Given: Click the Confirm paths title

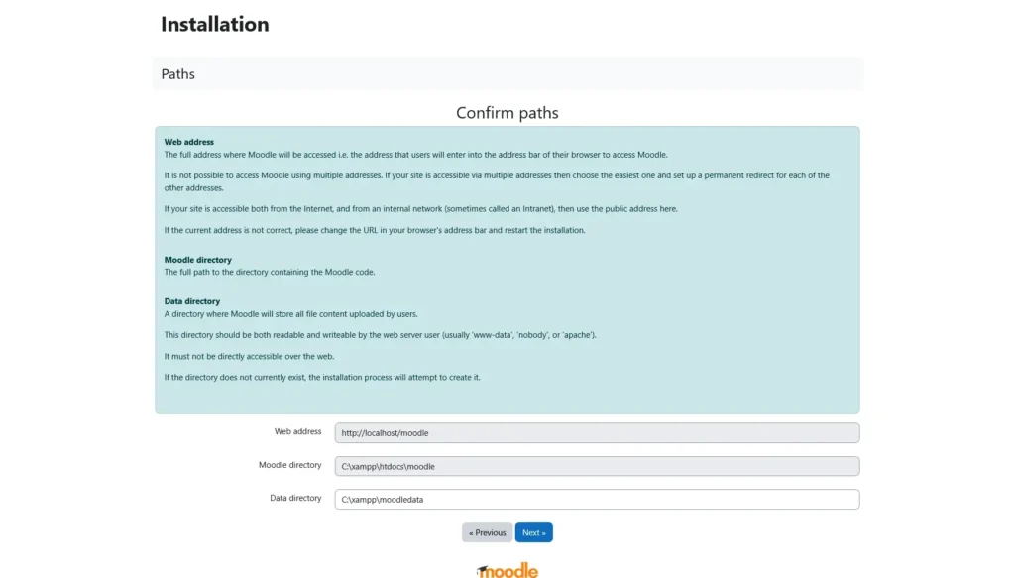Looking at the screenshot, I should coord(507,112).
